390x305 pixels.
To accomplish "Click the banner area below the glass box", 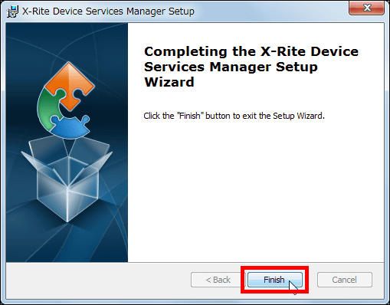I will click(x=67, y=243).
